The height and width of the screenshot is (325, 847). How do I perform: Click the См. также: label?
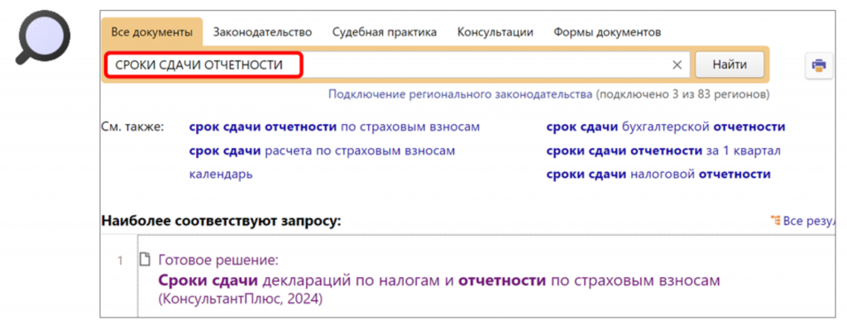pos(132,127)
